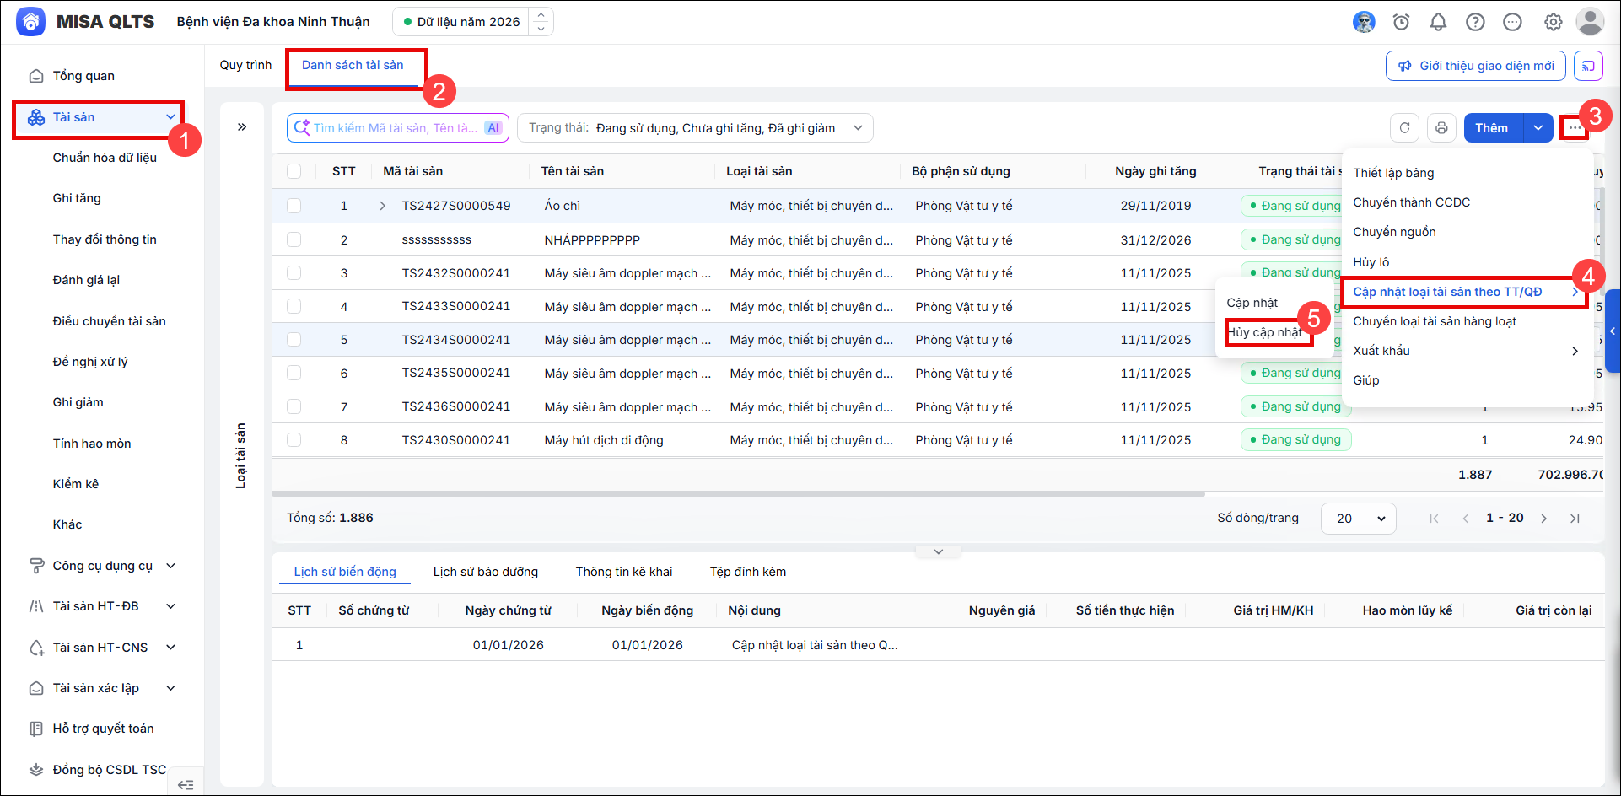Go to the previous page arrow
Image resolution: width=1621 pixels, height=796 pixels.
(x=1466, y=519)
